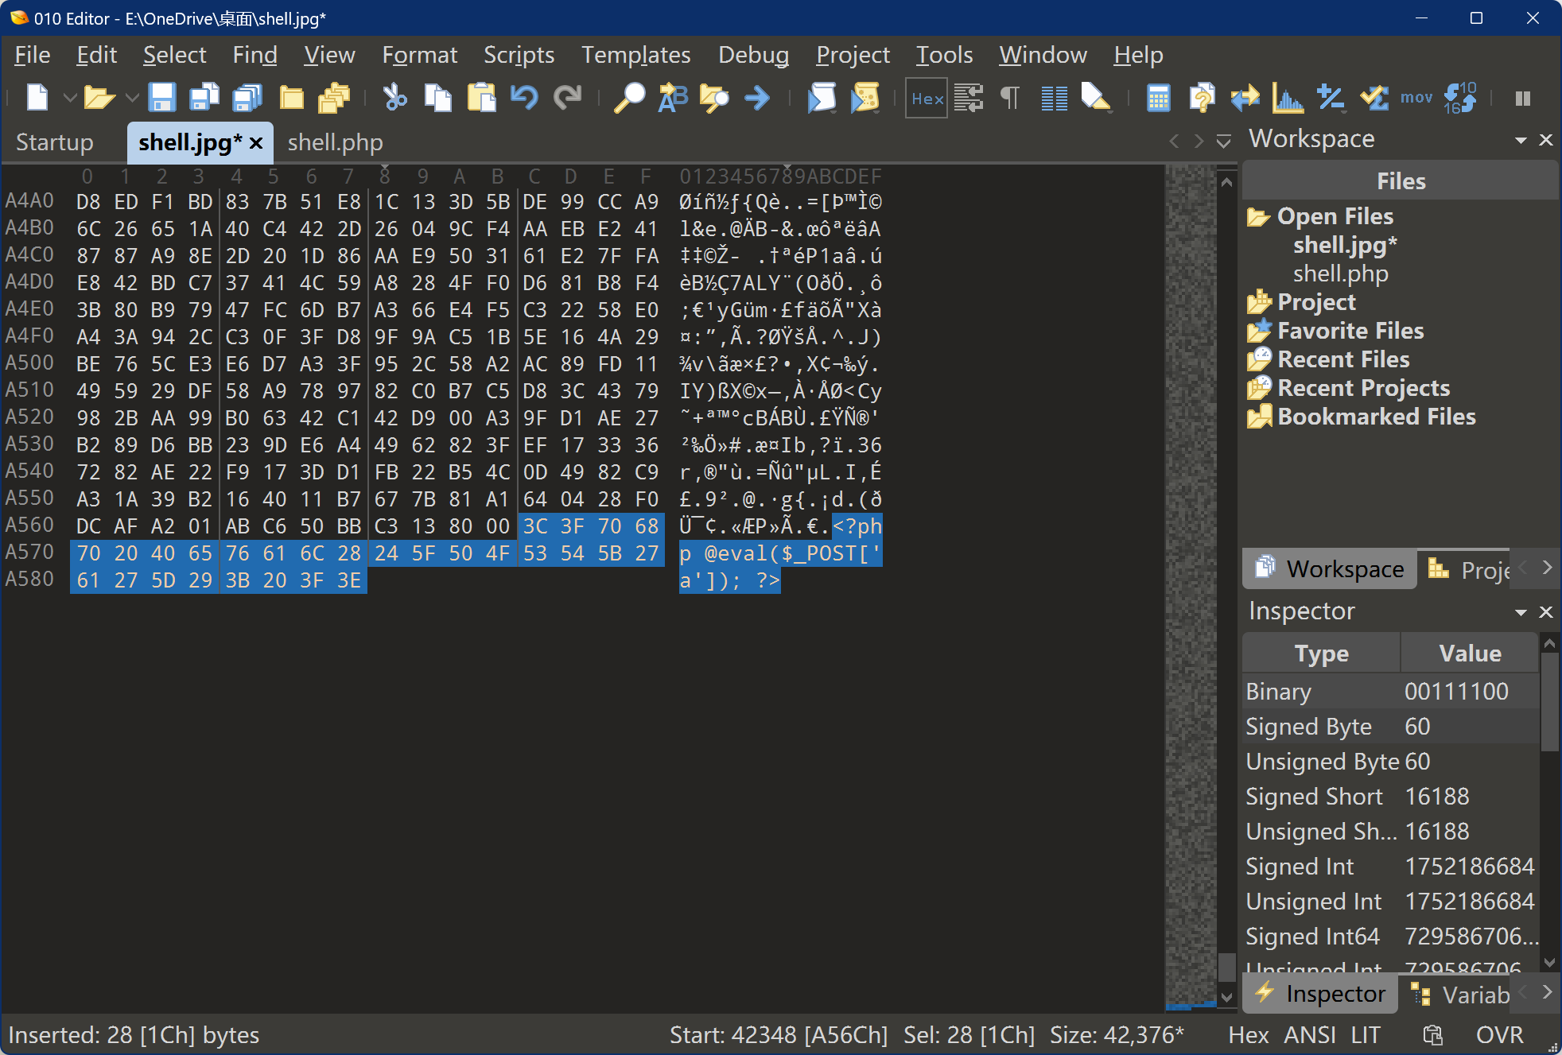1562x1055 pixels.
Task: Open the Find magnifier tool
Action: 629,98
